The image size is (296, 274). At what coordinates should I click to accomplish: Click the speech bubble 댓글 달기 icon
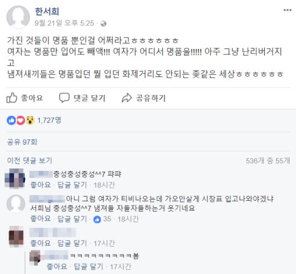[x=64, y=97]
